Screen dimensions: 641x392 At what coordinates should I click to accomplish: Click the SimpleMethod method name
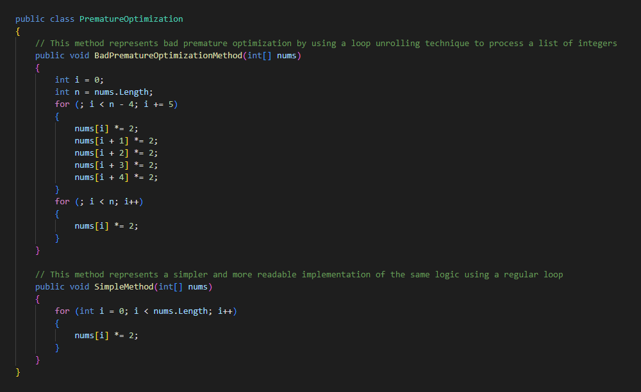click(x=122, y=286)
